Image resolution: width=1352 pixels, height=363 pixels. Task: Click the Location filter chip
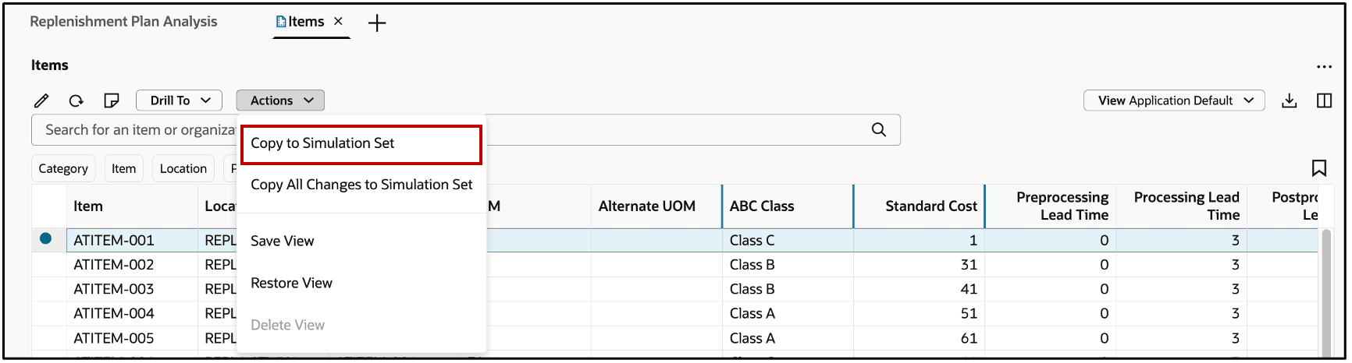click(x=183, y=168)
